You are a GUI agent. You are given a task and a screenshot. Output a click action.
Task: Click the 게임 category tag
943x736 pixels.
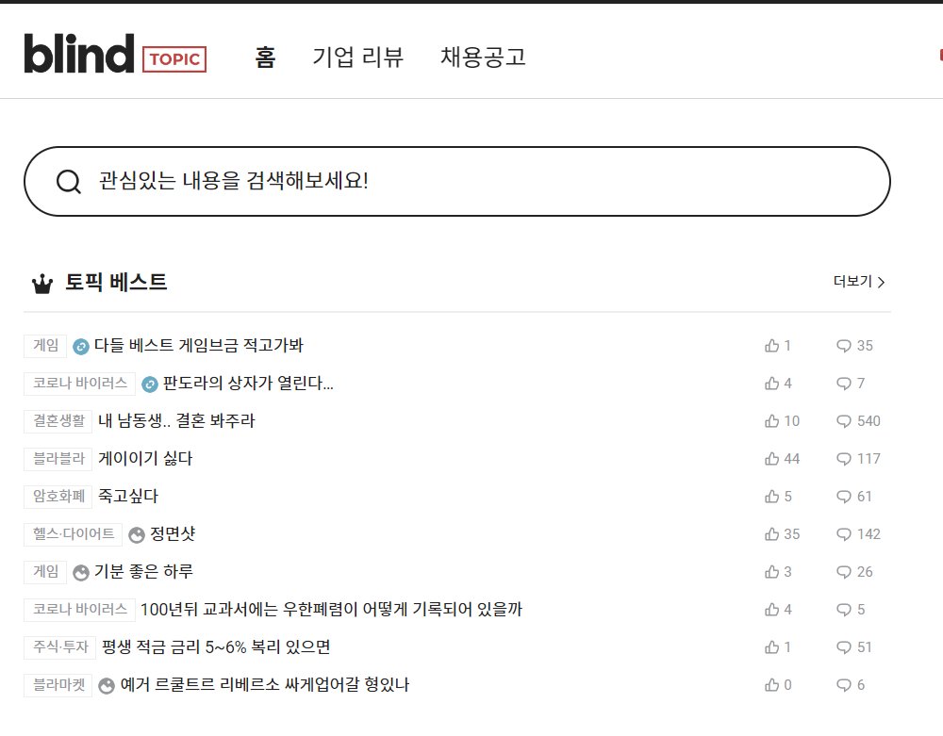pyautogui.click(x=44, y=345)
